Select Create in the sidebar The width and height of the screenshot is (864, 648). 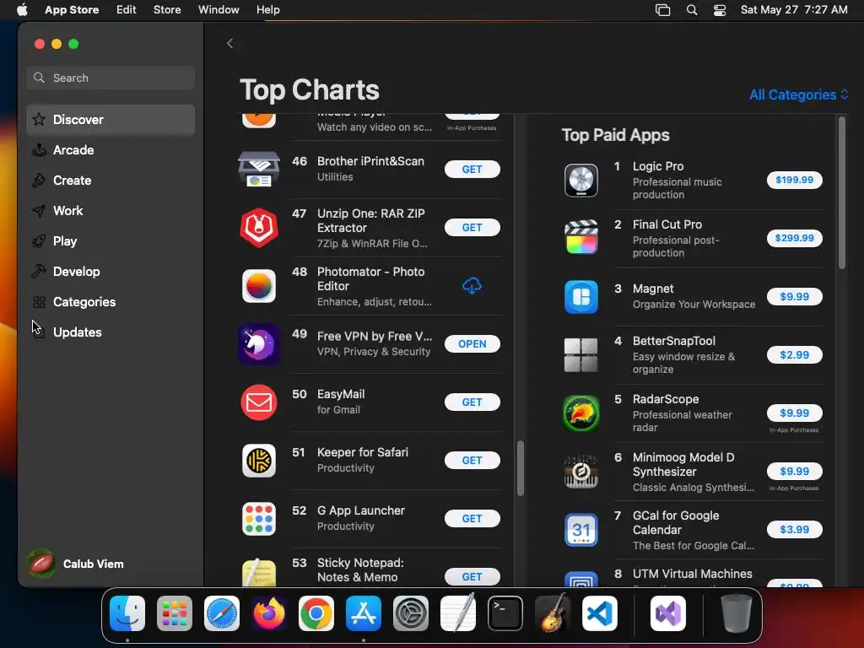(111, 181)
